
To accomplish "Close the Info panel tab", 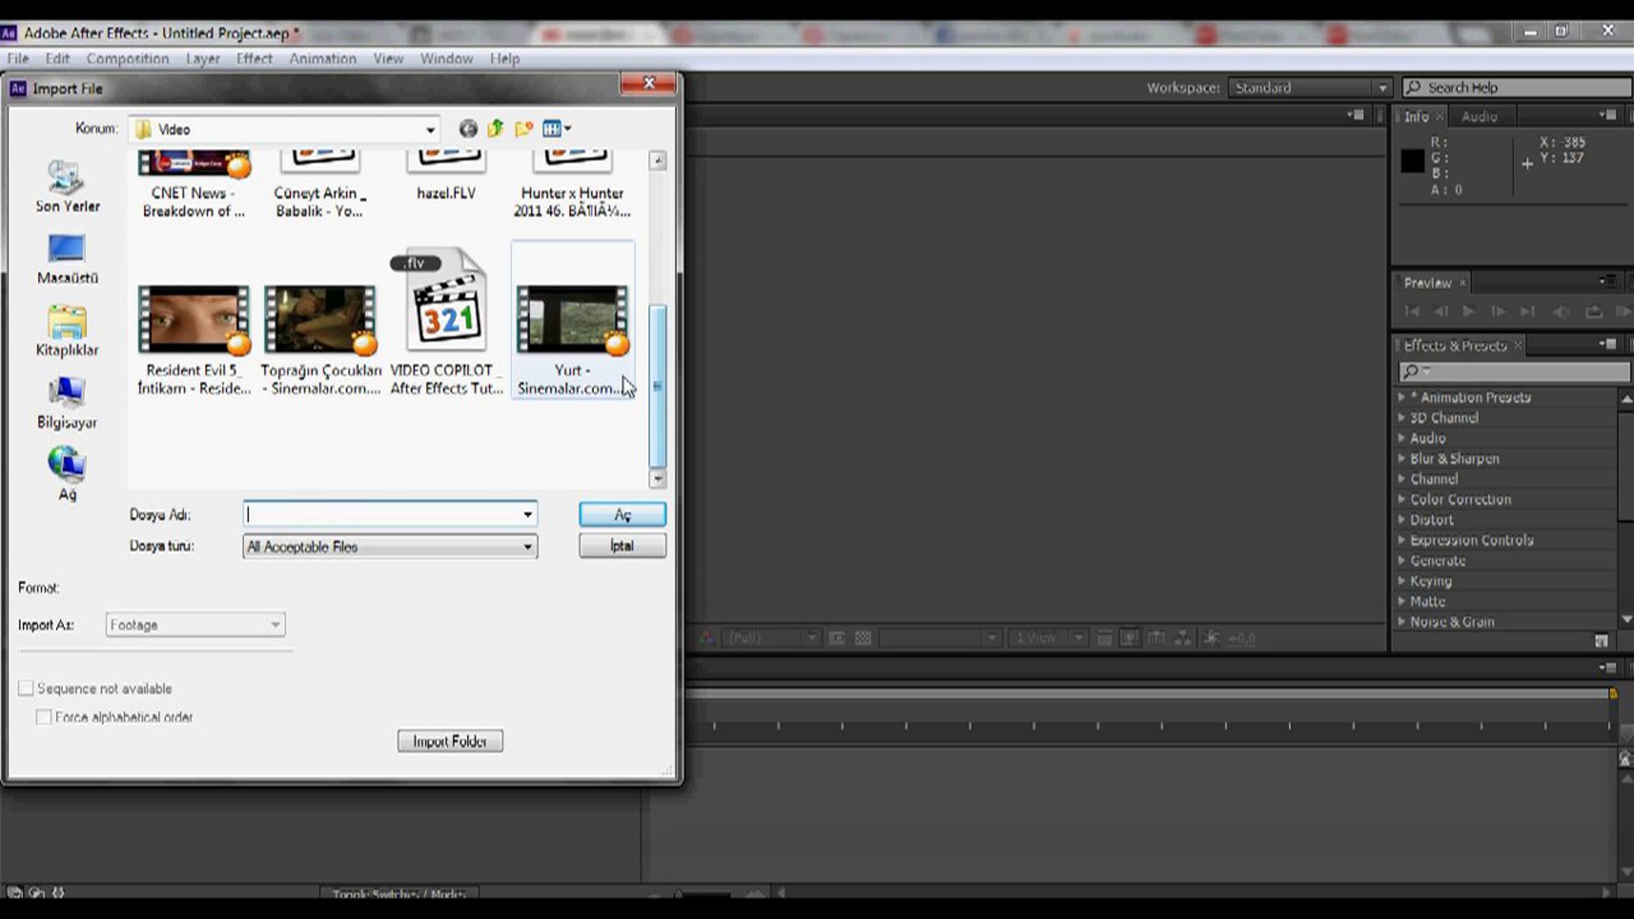I will [x=1439, y=116].
